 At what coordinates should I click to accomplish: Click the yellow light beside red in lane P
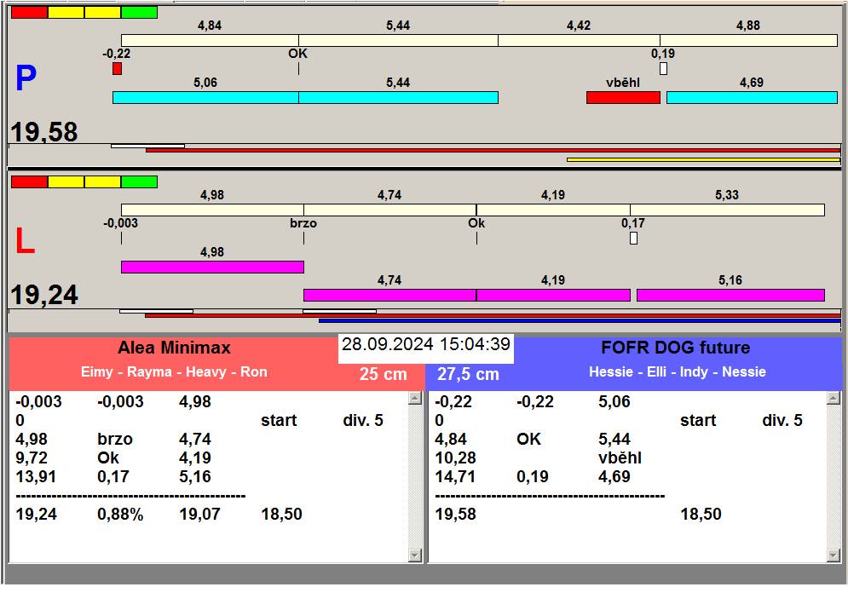(66, 13)
